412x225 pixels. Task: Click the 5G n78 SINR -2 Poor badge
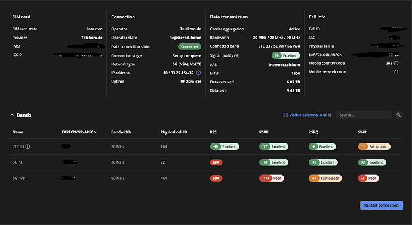coord(368,178)
